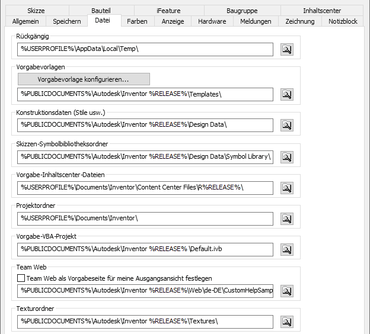Viewport: 370px width, 334px height.
Task: Select the Inhaltscenter tab
Action: 322,11
